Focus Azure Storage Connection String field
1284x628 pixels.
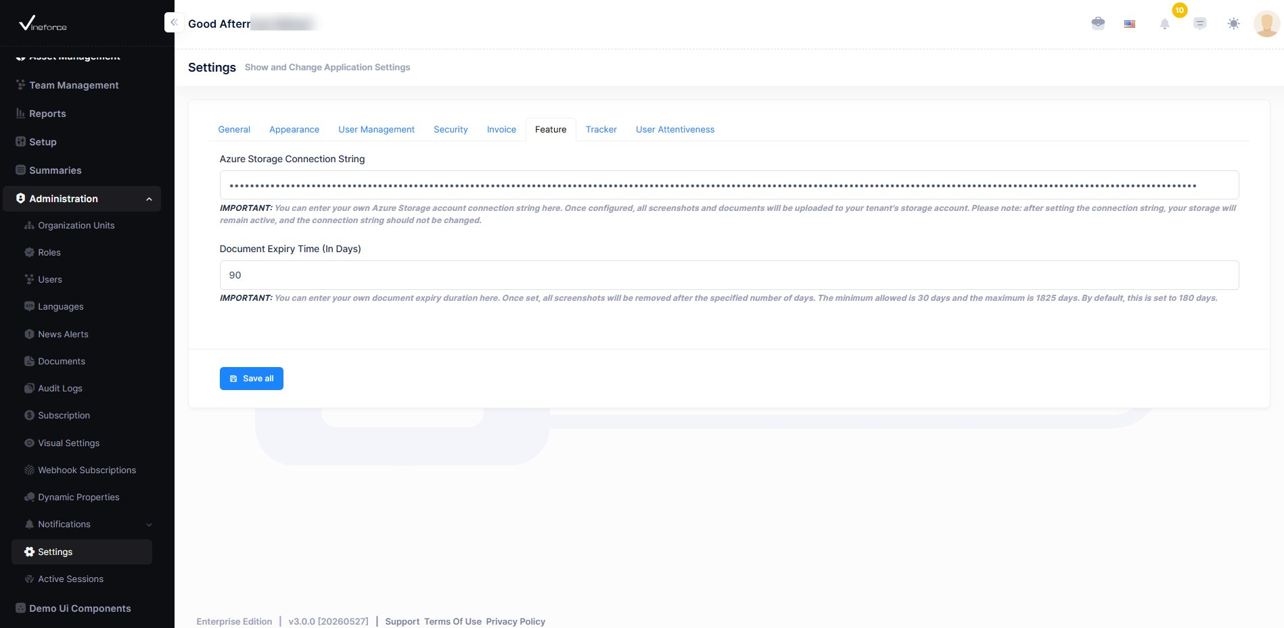(x=729, y=185)
